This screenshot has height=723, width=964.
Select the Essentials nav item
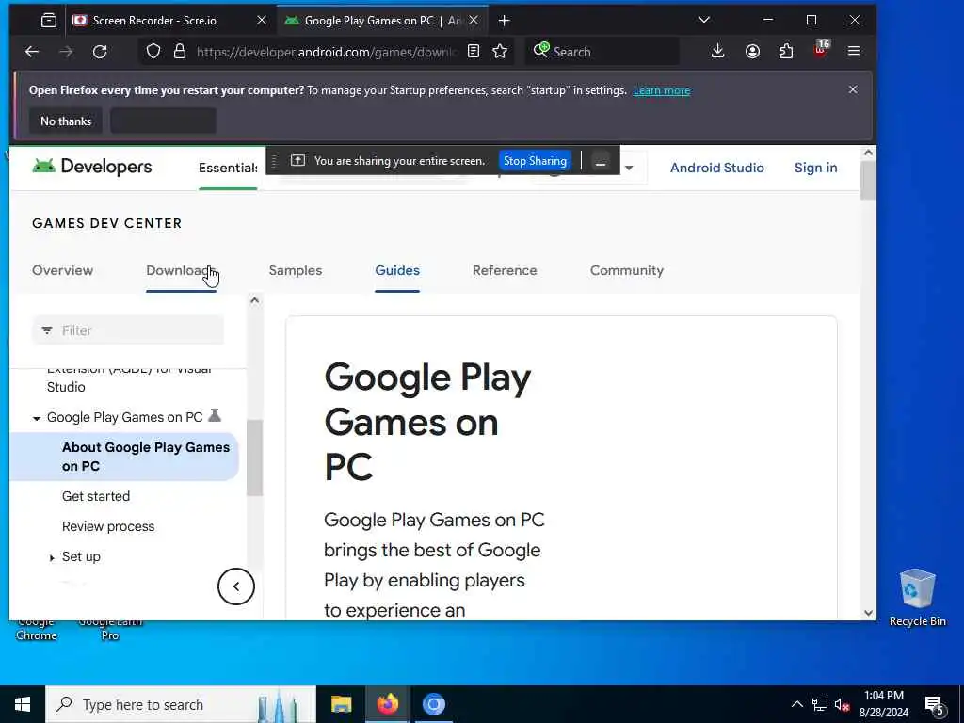click(x=228, y=168)
